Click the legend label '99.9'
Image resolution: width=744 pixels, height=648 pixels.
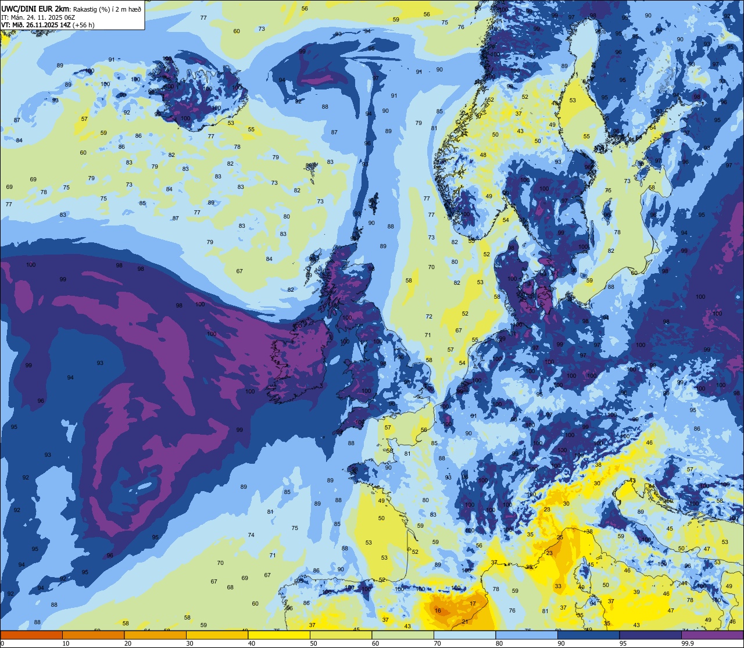click(688, 643)
